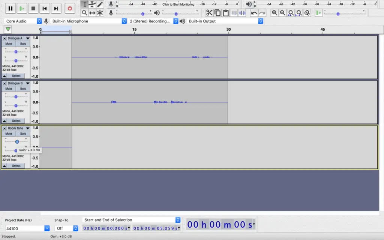The height and width of the screenshot is (240, 384).
Task: Mute the Dialogue B track
Action: point(9,89)
